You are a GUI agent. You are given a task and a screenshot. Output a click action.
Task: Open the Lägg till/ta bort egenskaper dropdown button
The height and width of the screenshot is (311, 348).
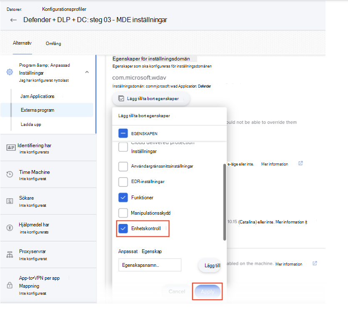(151, 98)
